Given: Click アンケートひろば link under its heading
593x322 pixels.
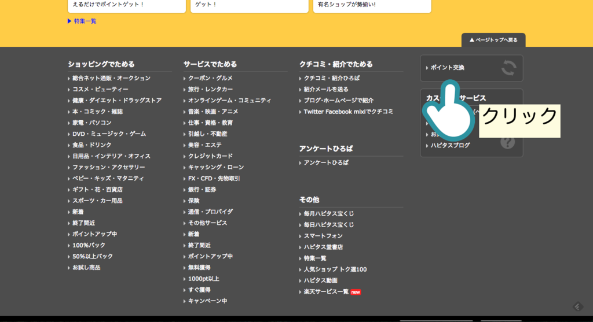Looking at the screenshot, I should coord(326,162).
